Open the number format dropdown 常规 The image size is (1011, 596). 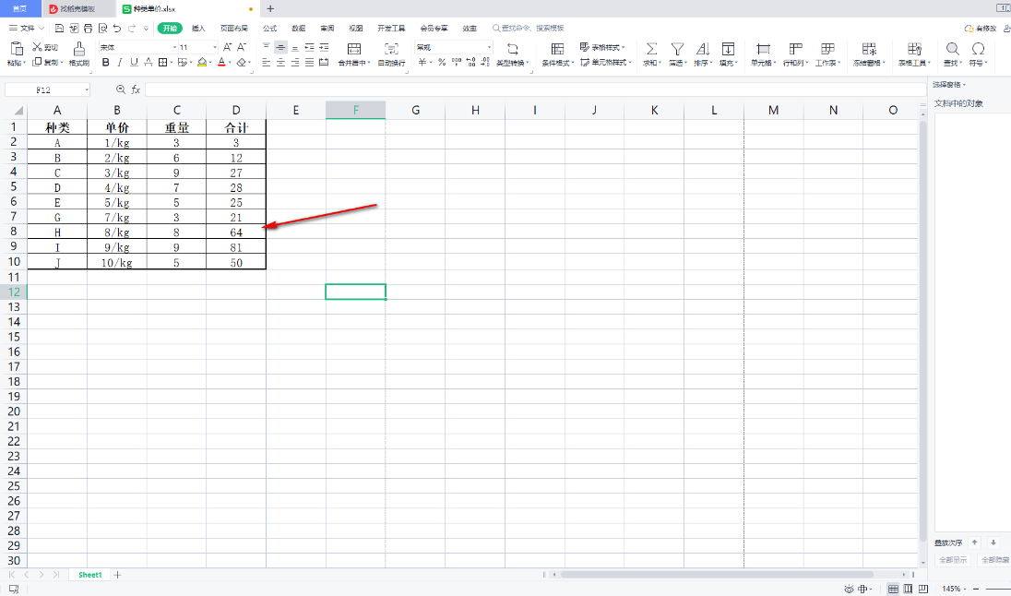pyautogui.click(x=453, y=47)
